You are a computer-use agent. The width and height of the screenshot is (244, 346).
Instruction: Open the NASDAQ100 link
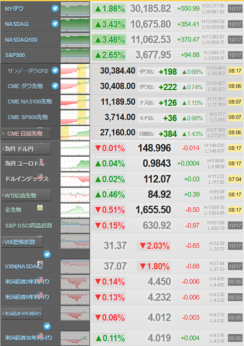[x=21, y=40]
